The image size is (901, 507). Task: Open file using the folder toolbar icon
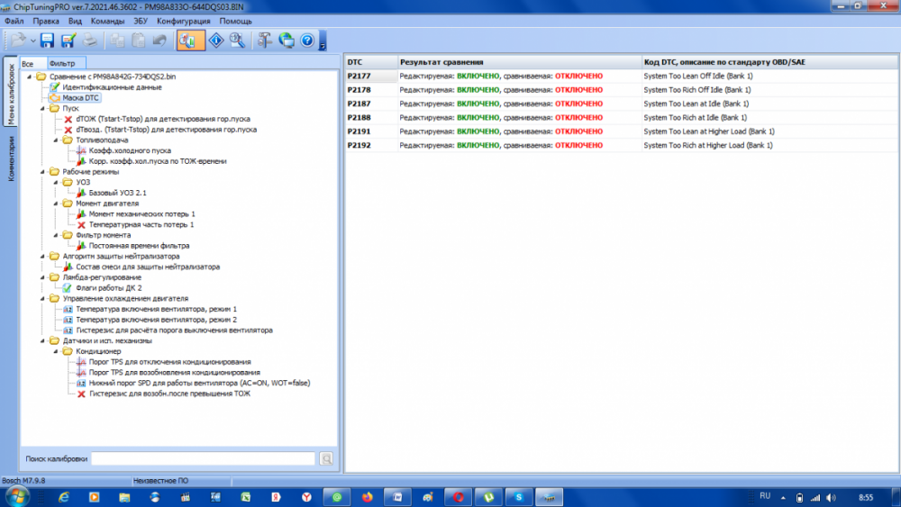pyautogui.click(x=18, y=41)
